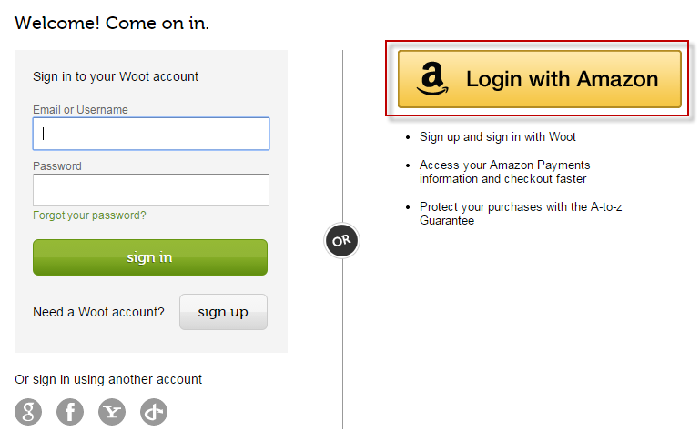Focus the Email or Username field
This screenshot has width=700, height=441.
pos(151,134)
